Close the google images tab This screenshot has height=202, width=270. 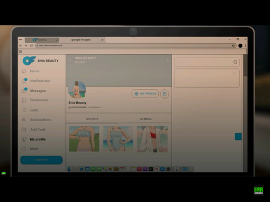point(102,40)
